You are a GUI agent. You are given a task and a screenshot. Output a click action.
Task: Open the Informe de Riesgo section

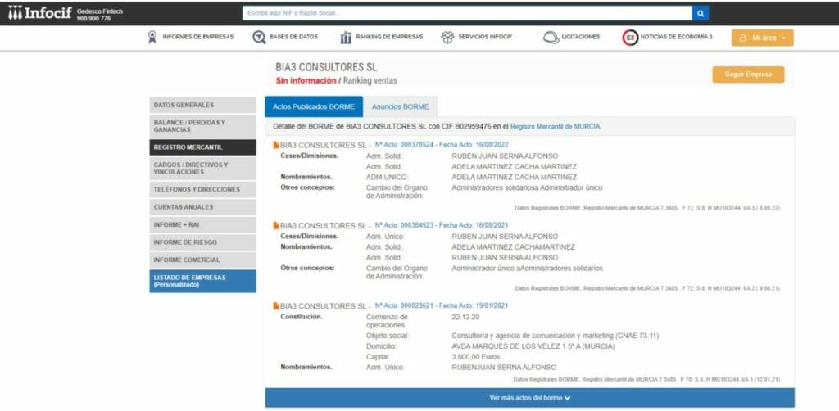pos(202,242)
